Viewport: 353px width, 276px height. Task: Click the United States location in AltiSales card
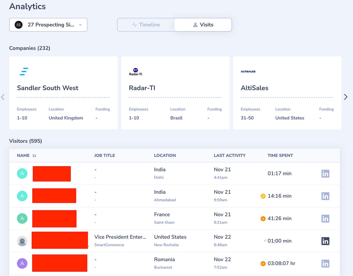290,118
